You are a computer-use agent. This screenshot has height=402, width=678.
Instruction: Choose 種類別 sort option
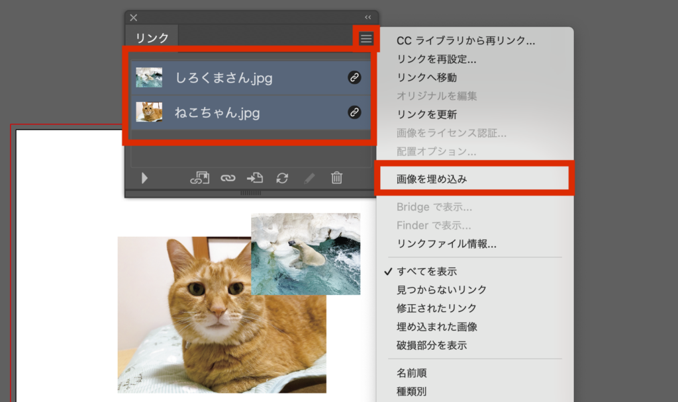(x=411, y=391)
